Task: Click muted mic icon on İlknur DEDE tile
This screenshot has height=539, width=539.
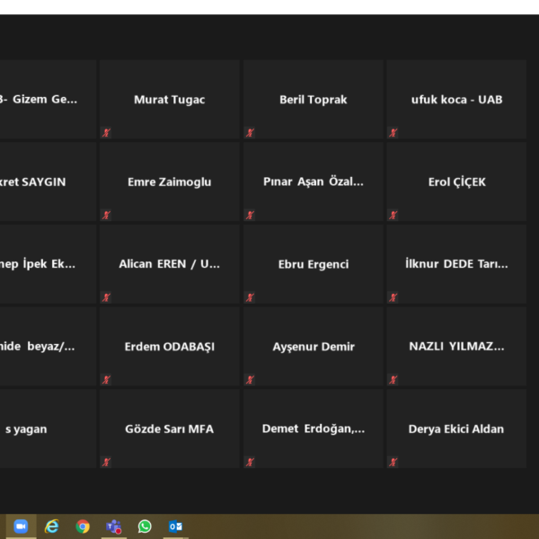Action: tap(393, 297)
